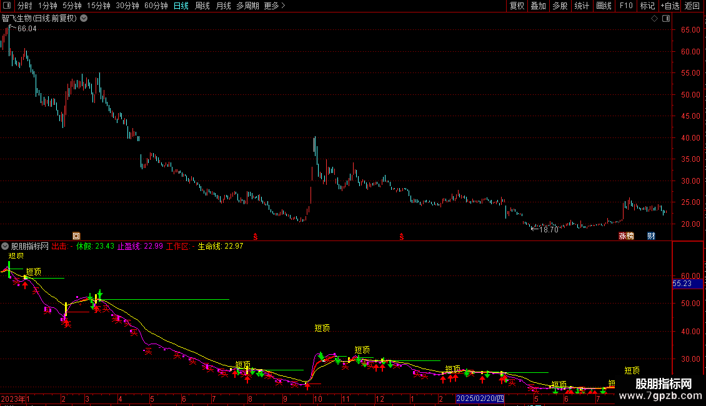Click the 18.70 low price label
This screenshot has height=406, width=706.
(x=549, y=230)
